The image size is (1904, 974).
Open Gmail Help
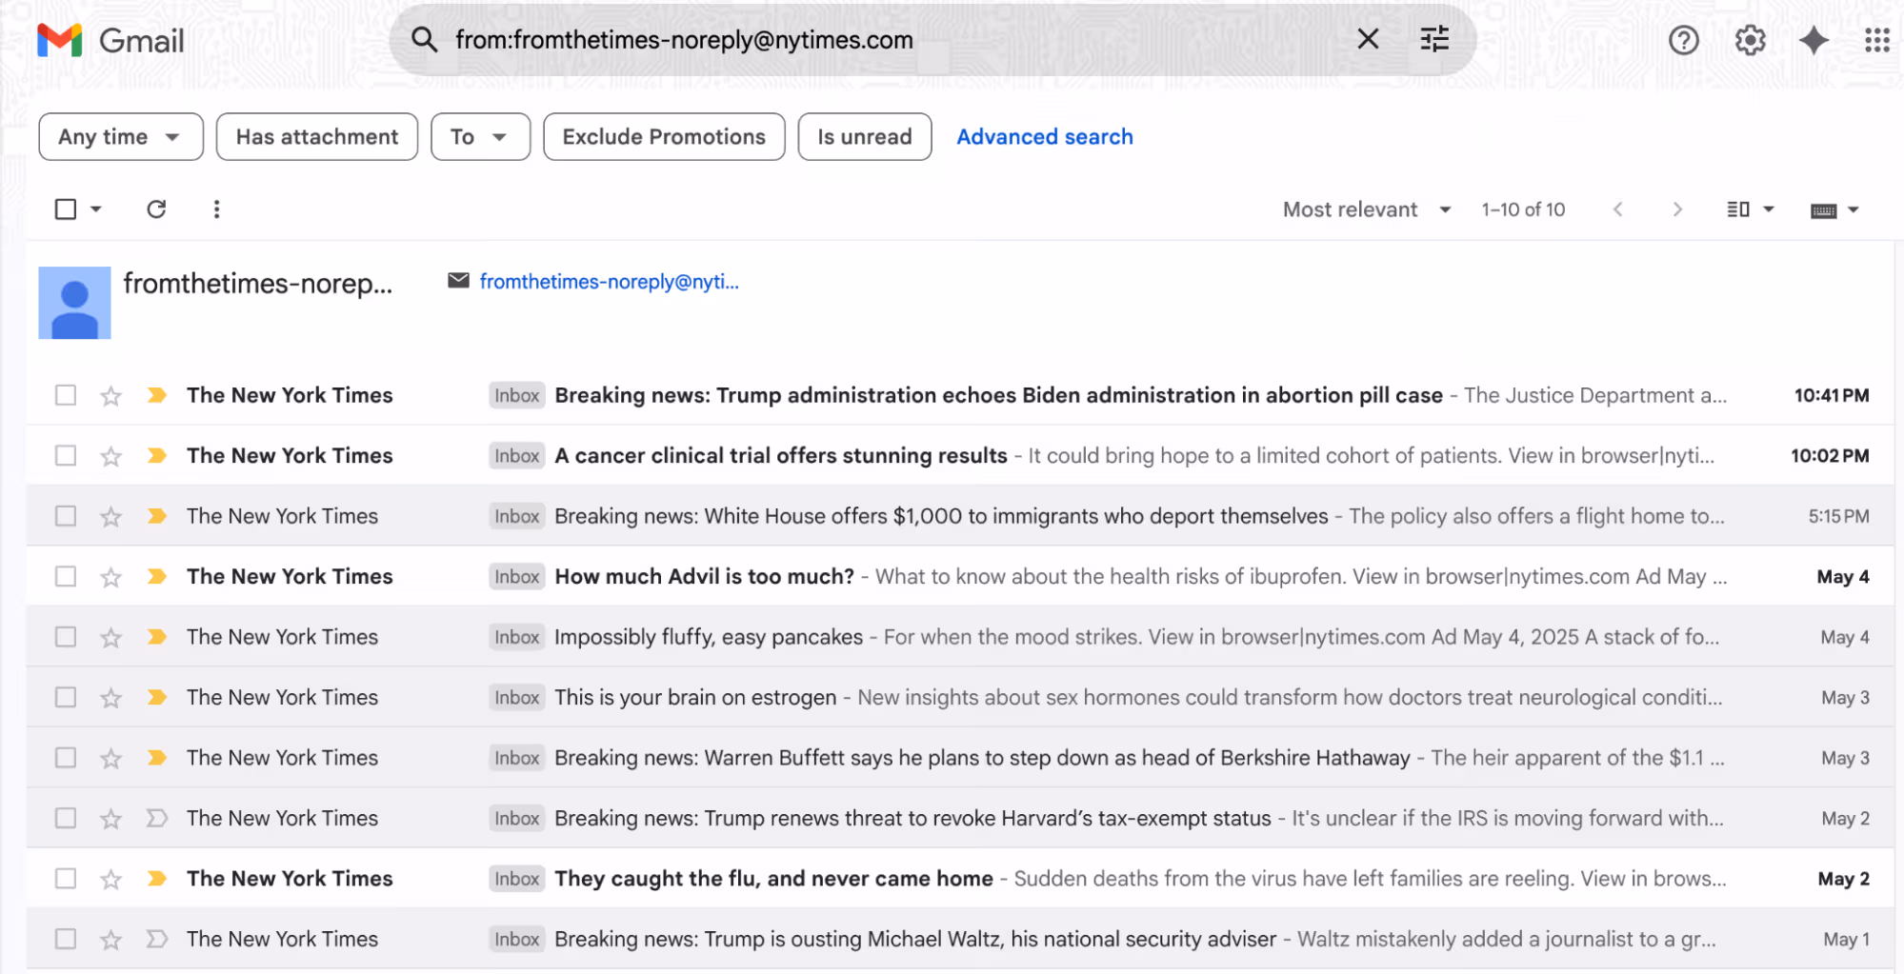pyautogui.click(x=1684, y=40)
